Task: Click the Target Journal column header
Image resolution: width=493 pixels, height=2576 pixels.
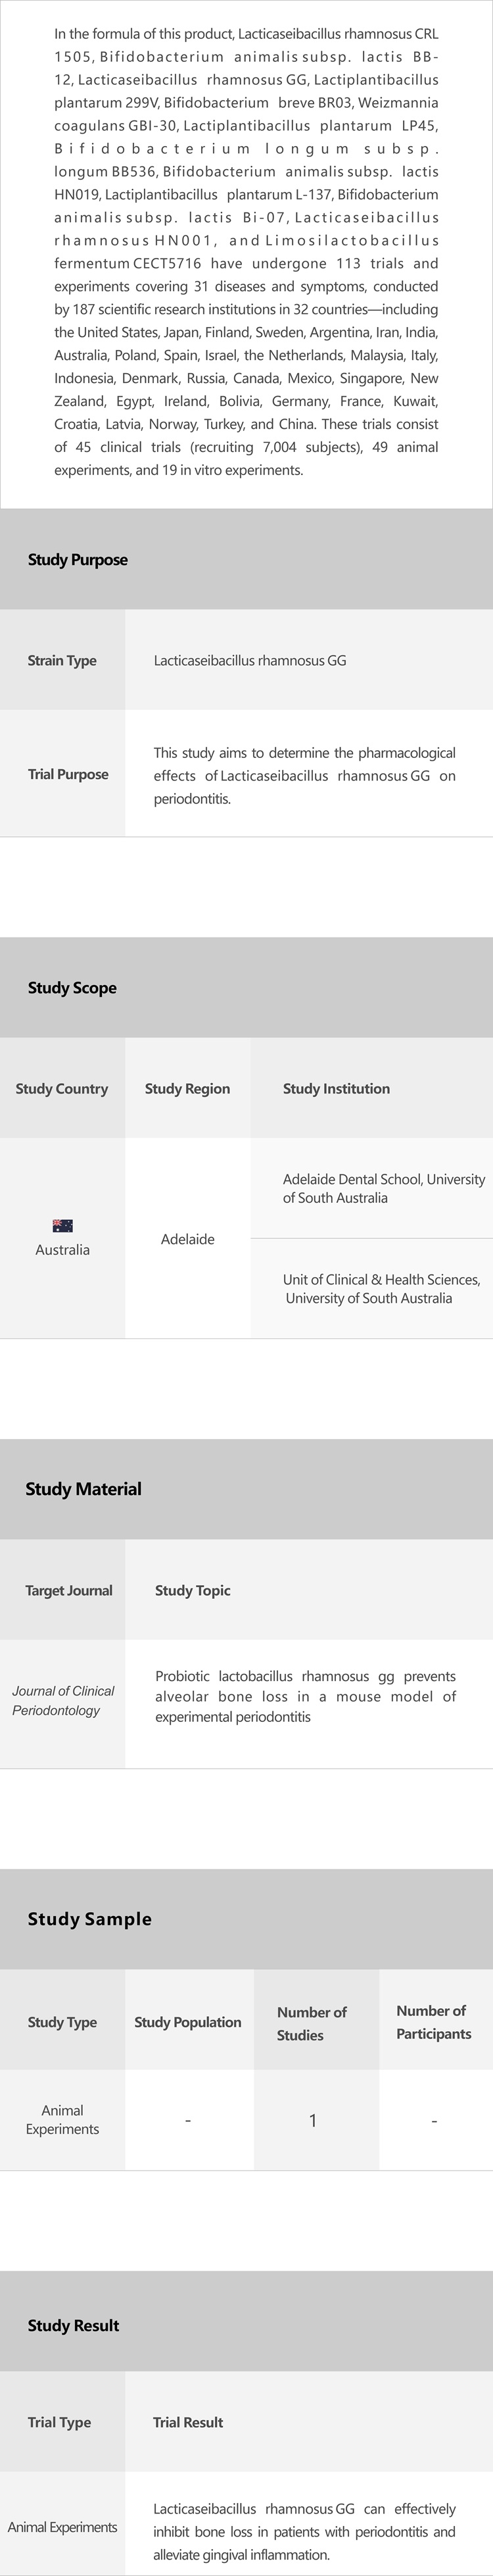Action: pos(69,1590)
